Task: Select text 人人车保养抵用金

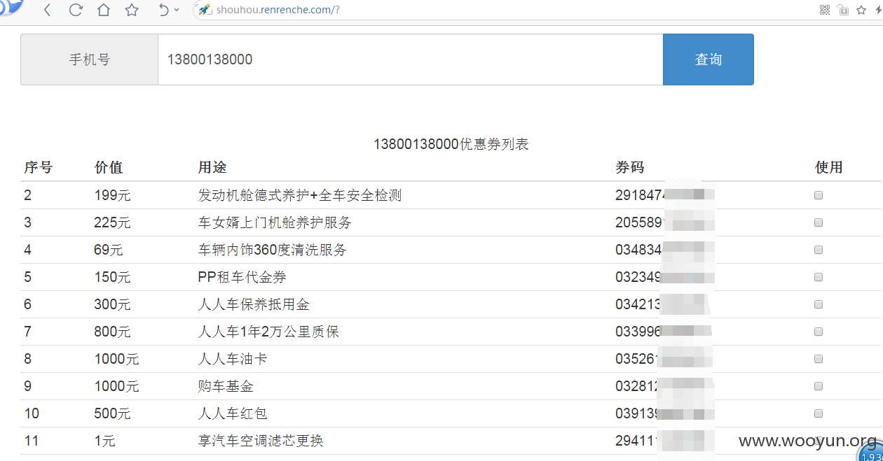Action: click(x=254, y=304)
